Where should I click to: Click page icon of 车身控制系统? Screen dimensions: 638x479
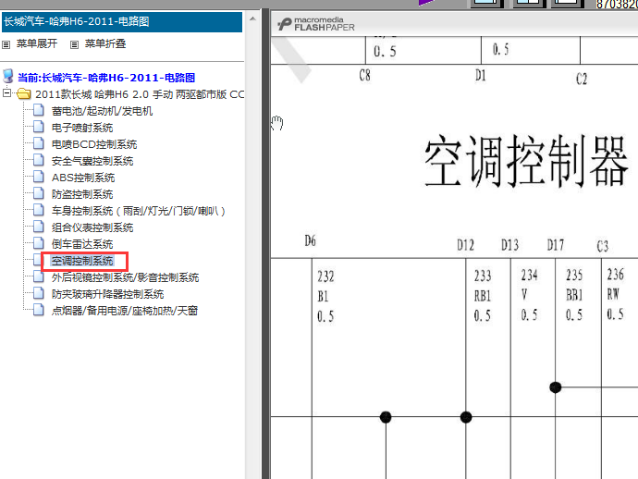click(39, 210)
